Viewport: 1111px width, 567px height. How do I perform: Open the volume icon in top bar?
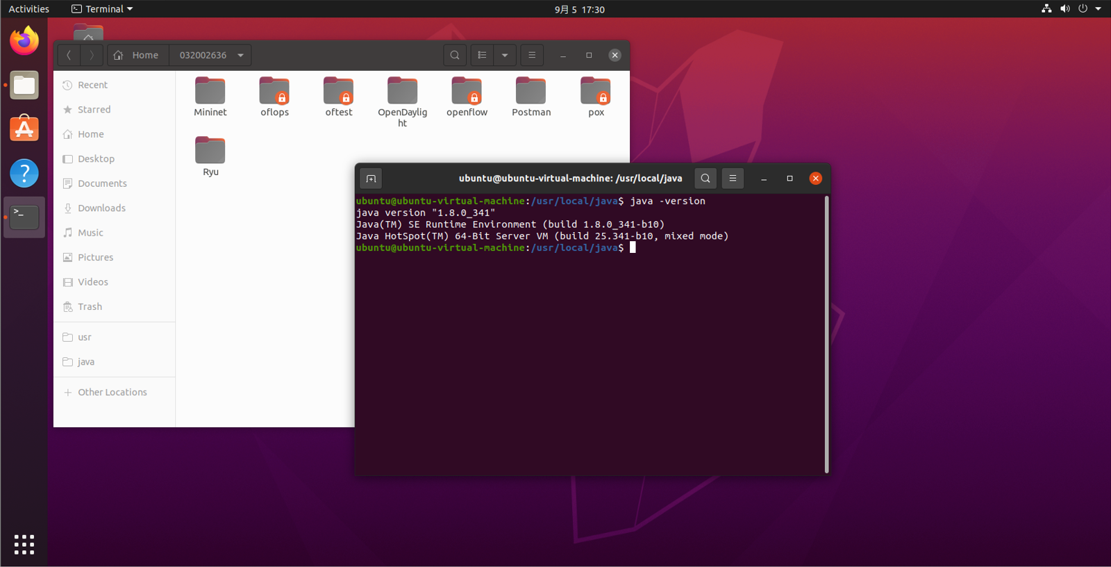(x=1064, y=9)
